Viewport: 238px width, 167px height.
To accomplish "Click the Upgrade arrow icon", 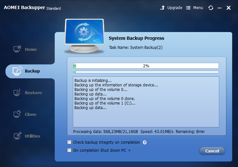I will (163, 7).
